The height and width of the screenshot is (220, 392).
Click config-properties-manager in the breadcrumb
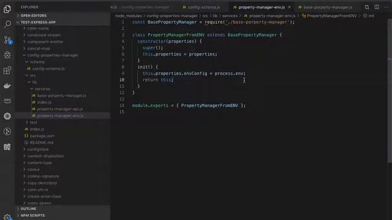click(172, 16)
